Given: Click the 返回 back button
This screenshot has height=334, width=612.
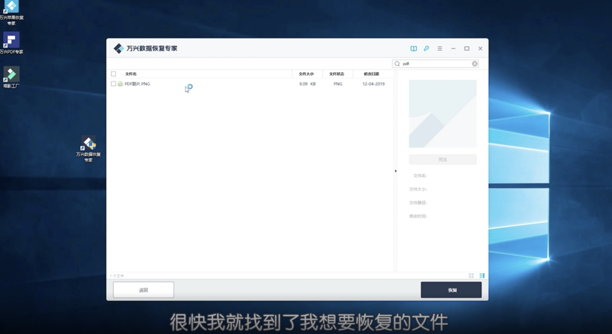Looking at the screenshot, I should coord(143,290).
